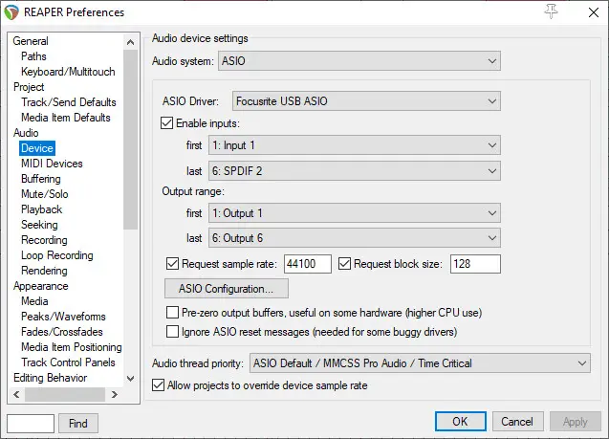Open the Audio system dropdown

pos(359,61)
